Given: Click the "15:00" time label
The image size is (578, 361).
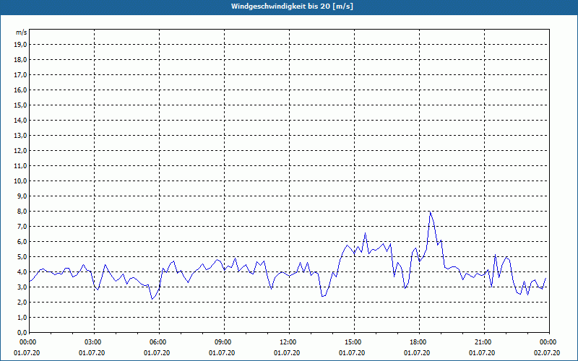Looking at the screenshot, I should [354, 342].
